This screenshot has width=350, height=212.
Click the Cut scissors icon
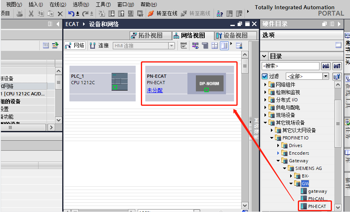[31, 14]
